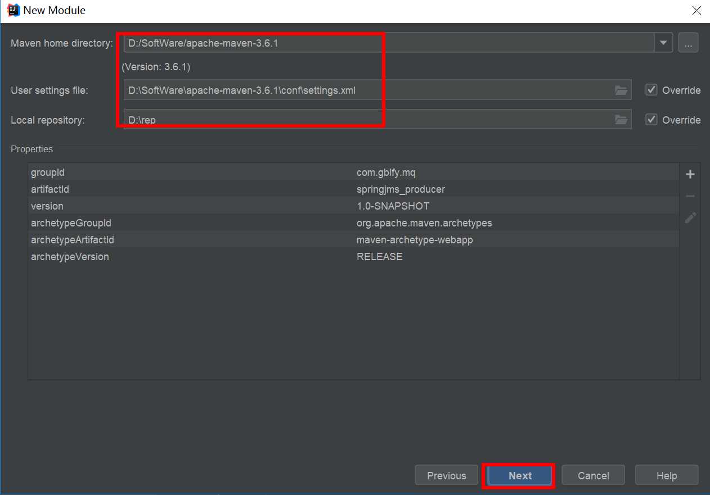Toggle Override checkbox for Local repository
710x495 pixels.
[651, 120]
